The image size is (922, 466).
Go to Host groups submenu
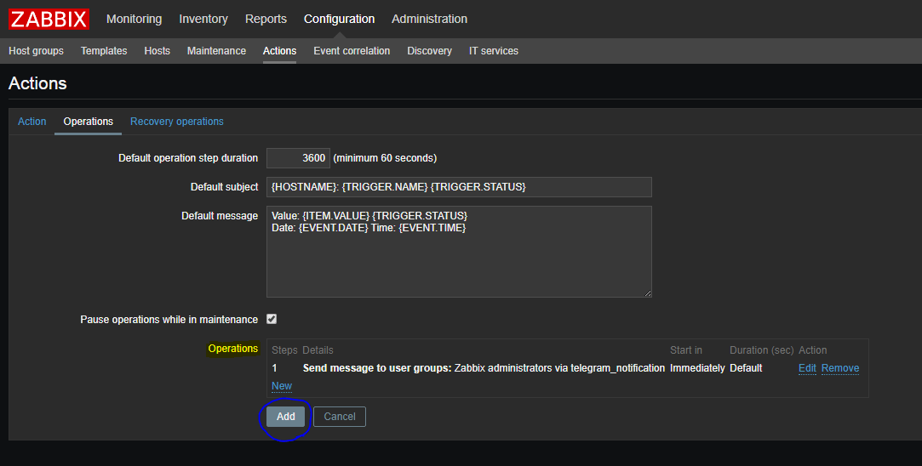click(36, 51)
